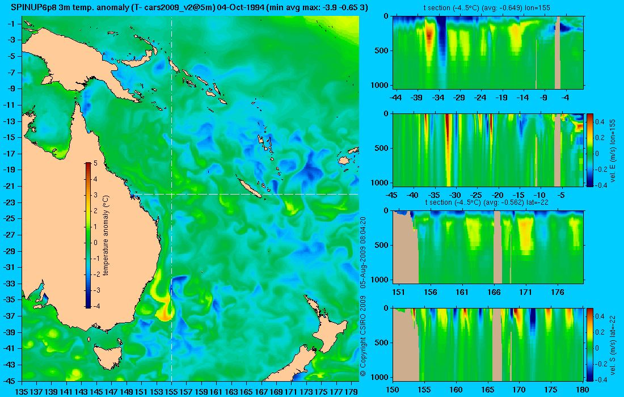Click the 'temperature anomaly (°C)' colorbar label
624x397 pixels.
(x=106, y=235)
